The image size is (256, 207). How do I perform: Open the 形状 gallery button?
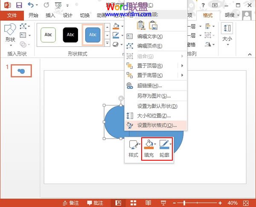(10, 35)
